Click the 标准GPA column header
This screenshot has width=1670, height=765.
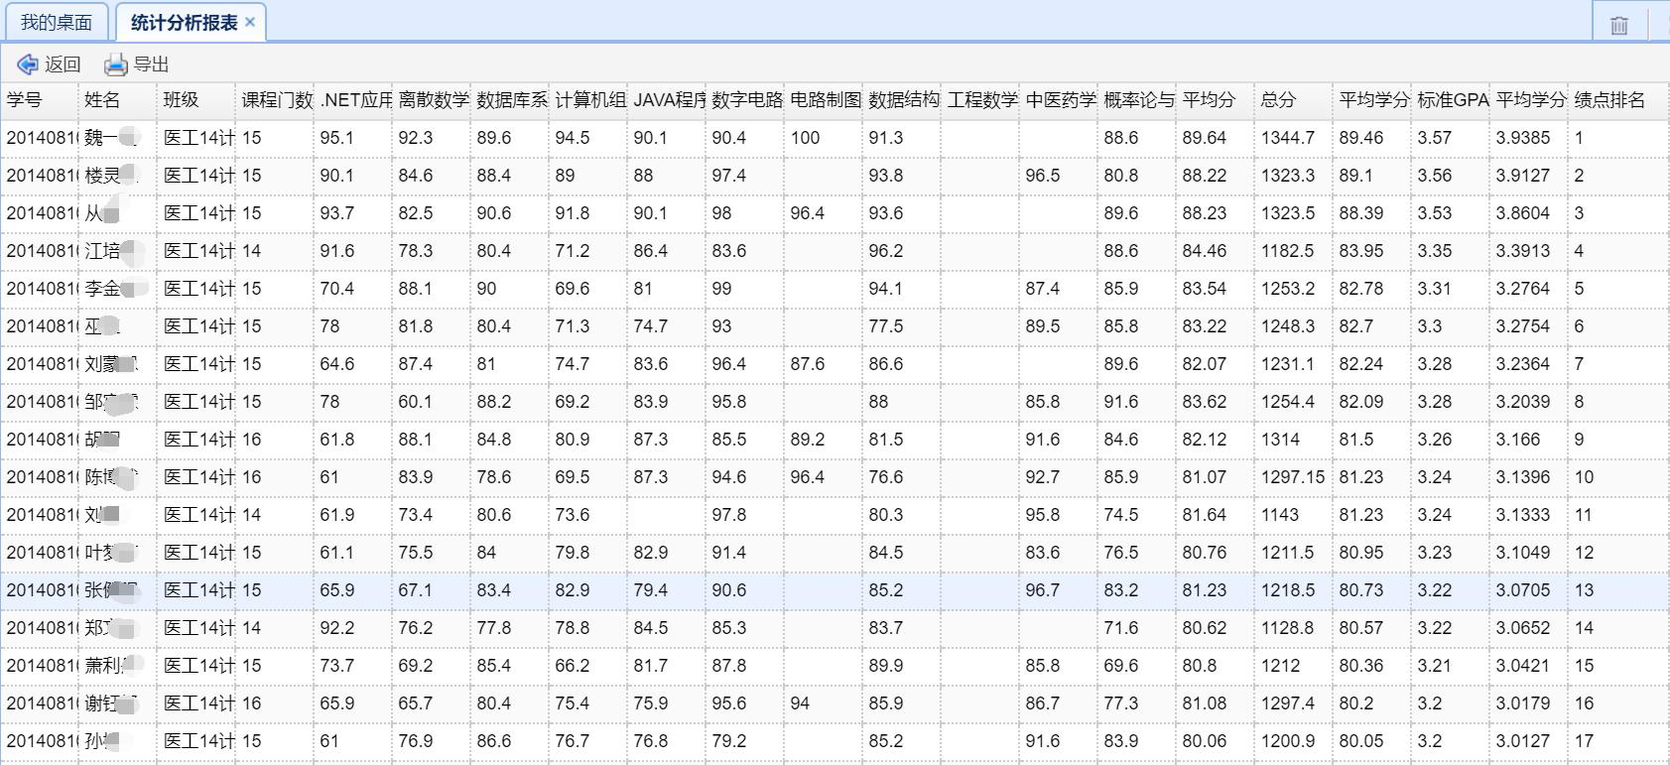tap(1452, 100)
